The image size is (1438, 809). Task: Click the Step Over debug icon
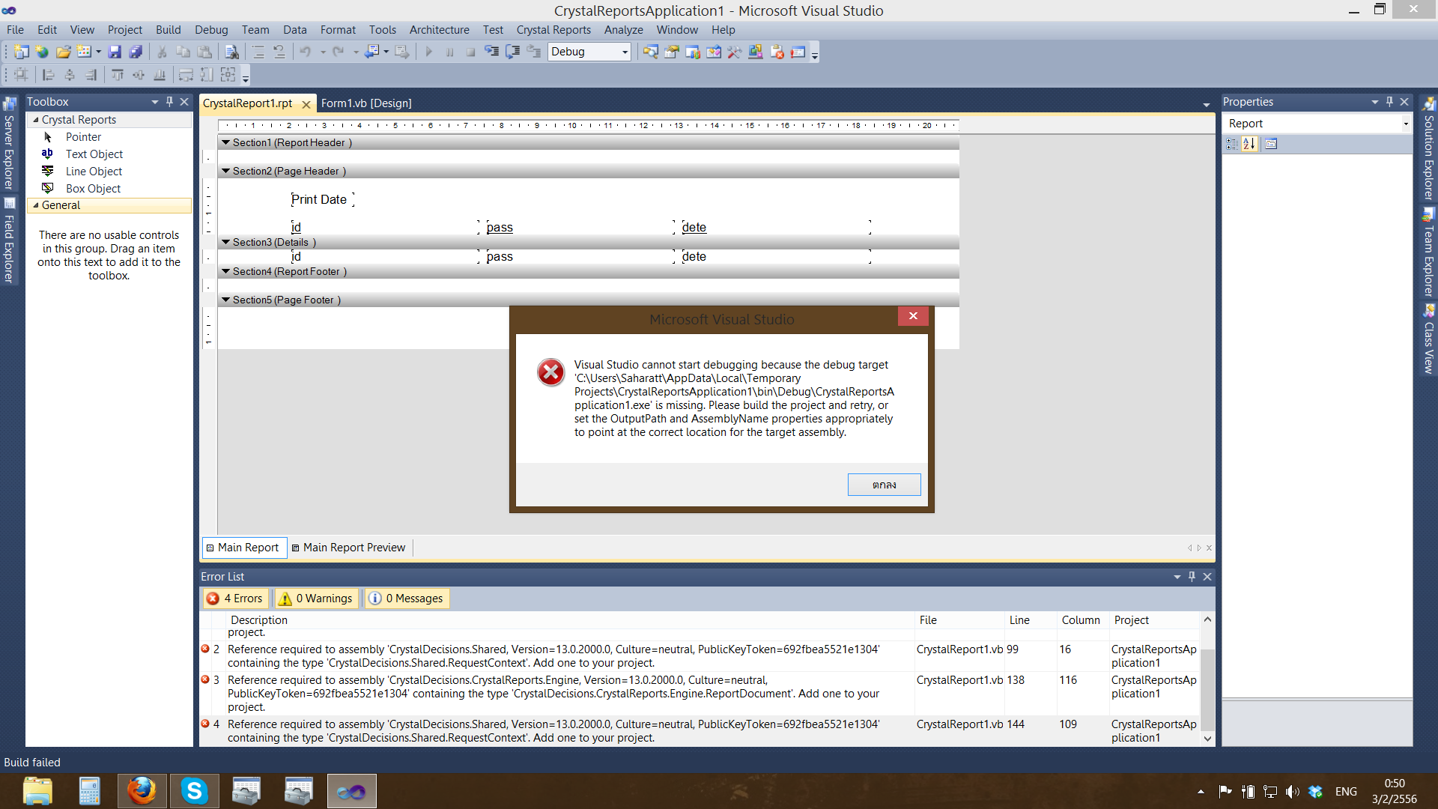tap(512, 52)
